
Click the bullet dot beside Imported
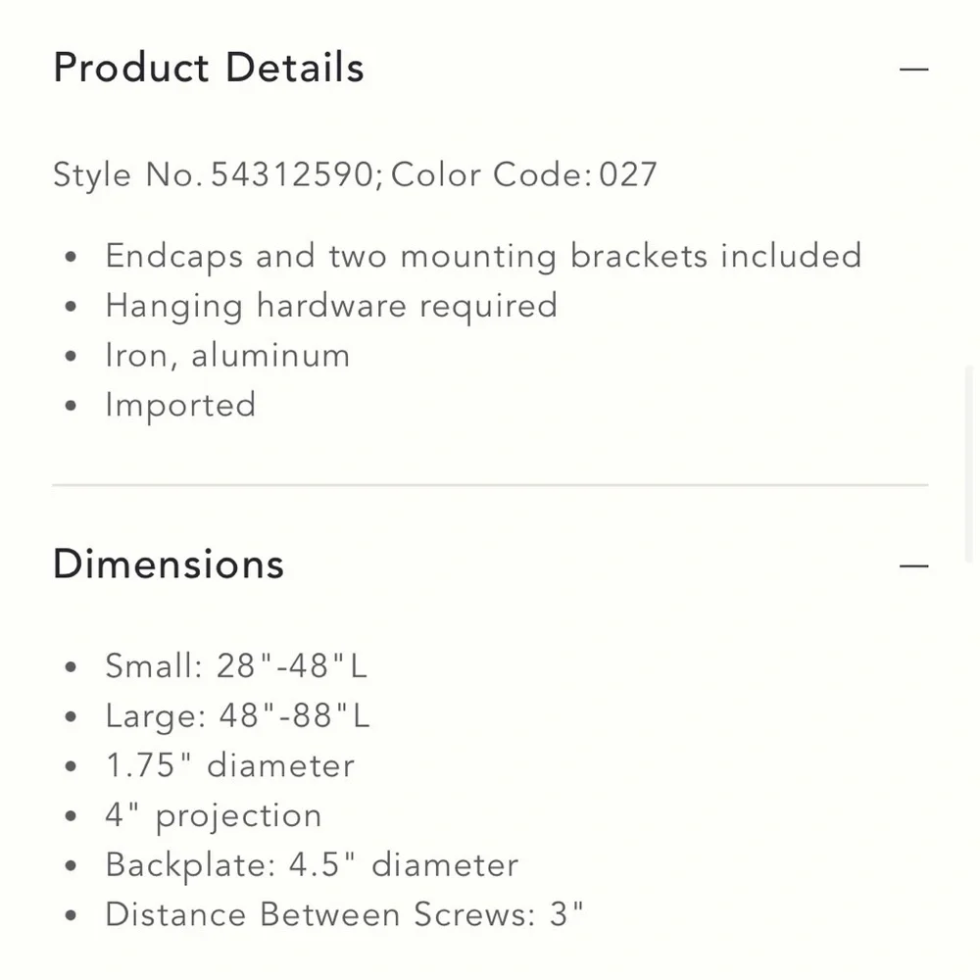pyautogui.click(x=71, y=407)
